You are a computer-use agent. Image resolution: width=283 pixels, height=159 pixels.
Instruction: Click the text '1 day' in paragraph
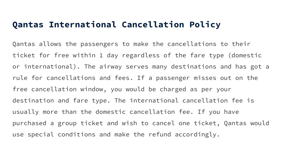click(x=107, y=55)
